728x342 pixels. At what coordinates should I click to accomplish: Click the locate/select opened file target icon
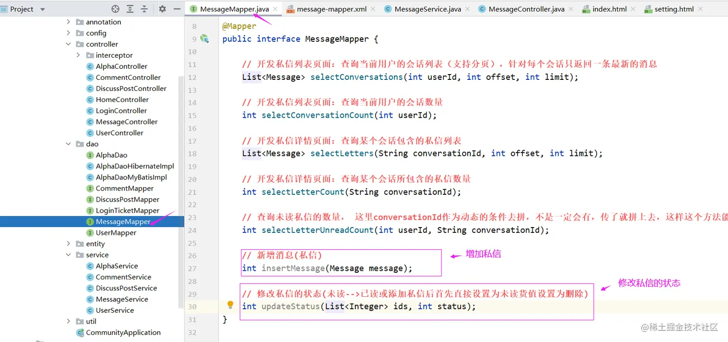click(115, 9)
